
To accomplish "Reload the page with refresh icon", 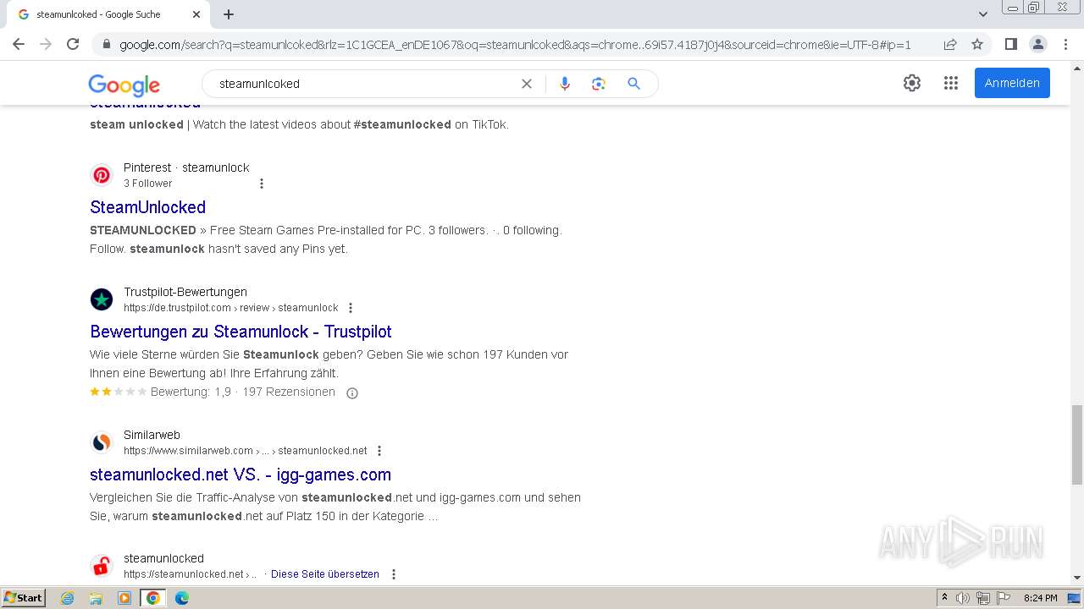I will (73, 44).
